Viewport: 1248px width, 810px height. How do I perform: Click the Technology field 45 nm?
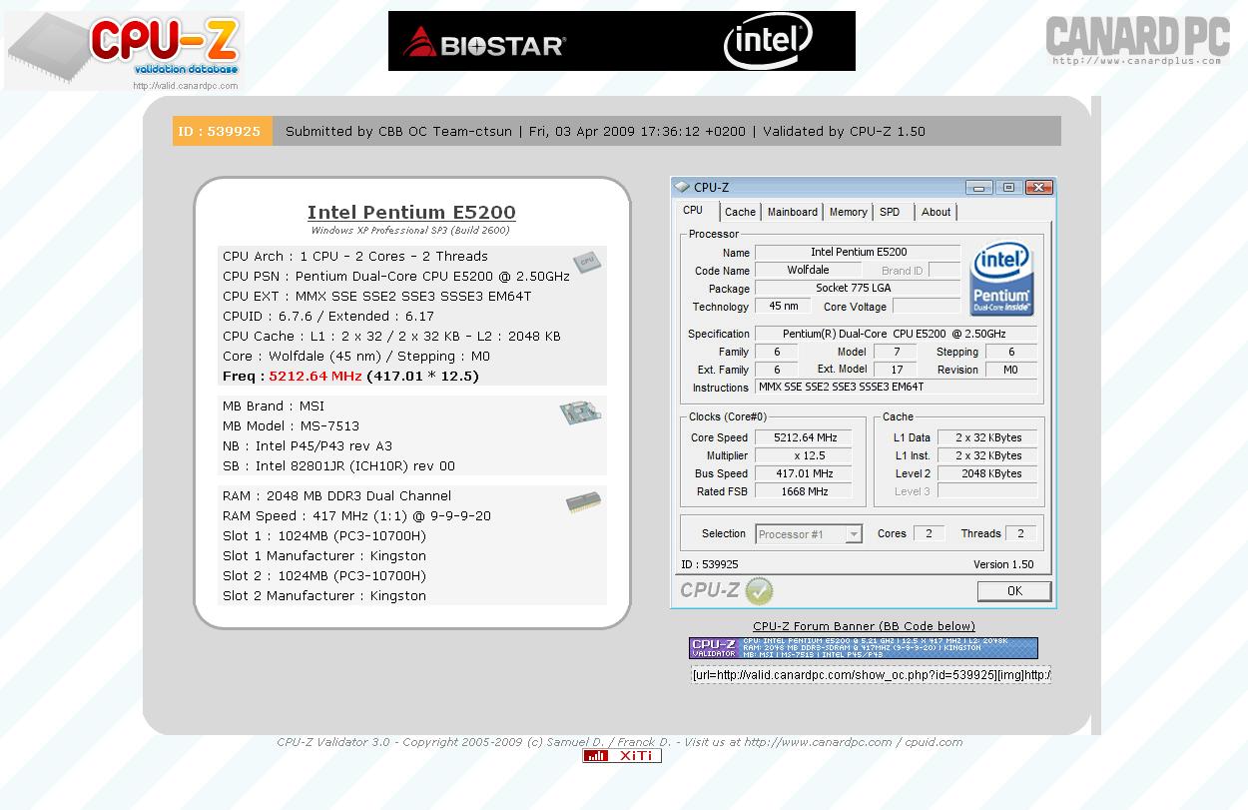coord(783,307)
